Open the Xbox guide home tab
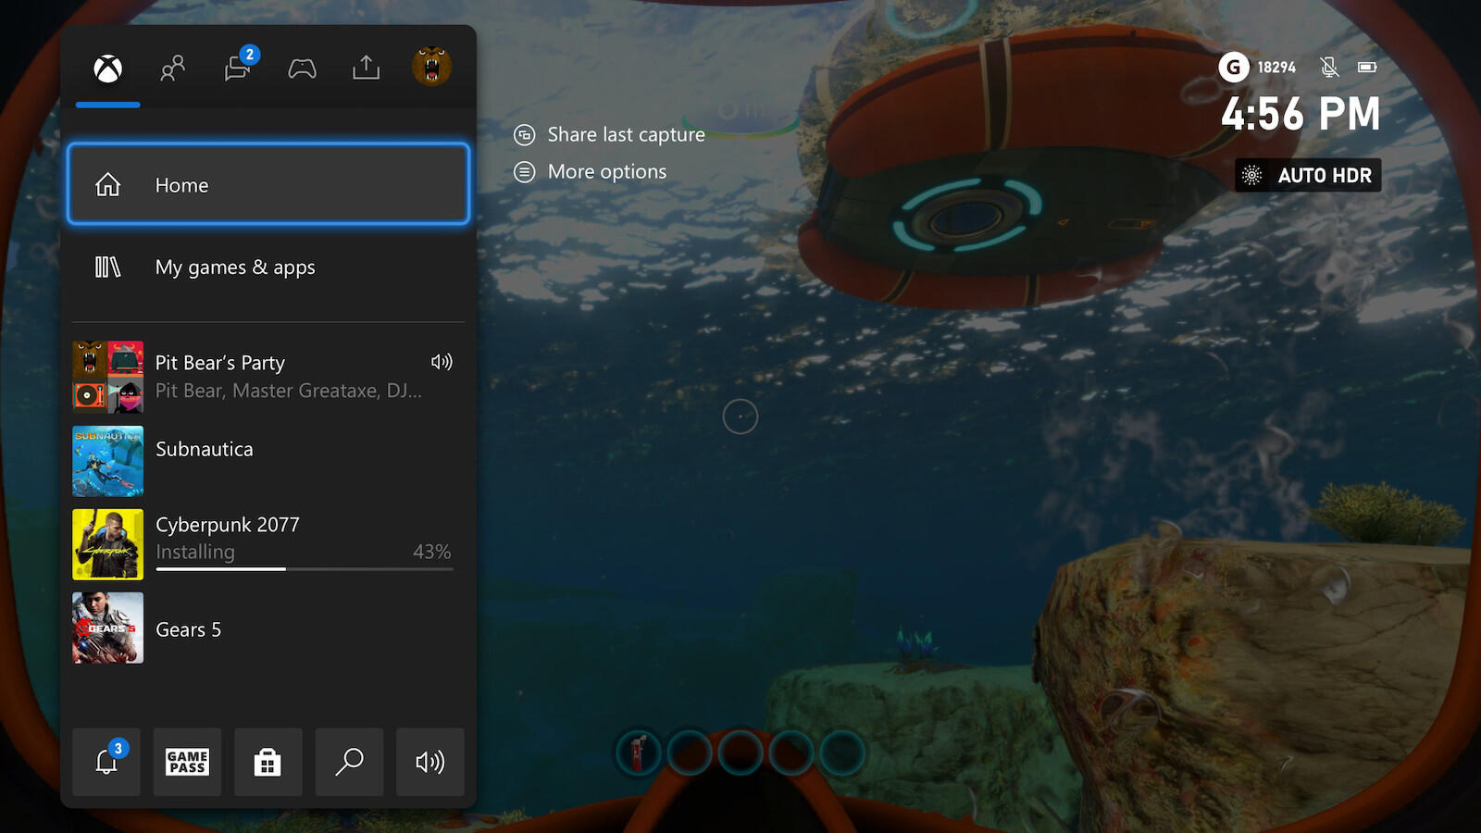The height and width of the screenshot is (833, 1481). click(108, 68)
